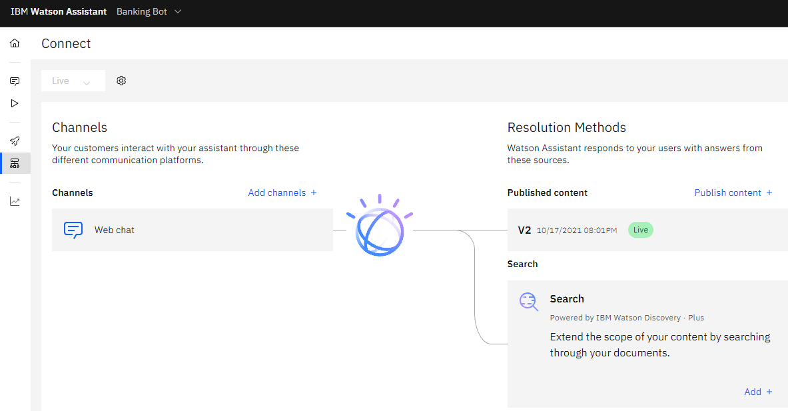Select the Preview play icon in the sidebar
Viewport: 788px width, 411px height.
point(15,103)
